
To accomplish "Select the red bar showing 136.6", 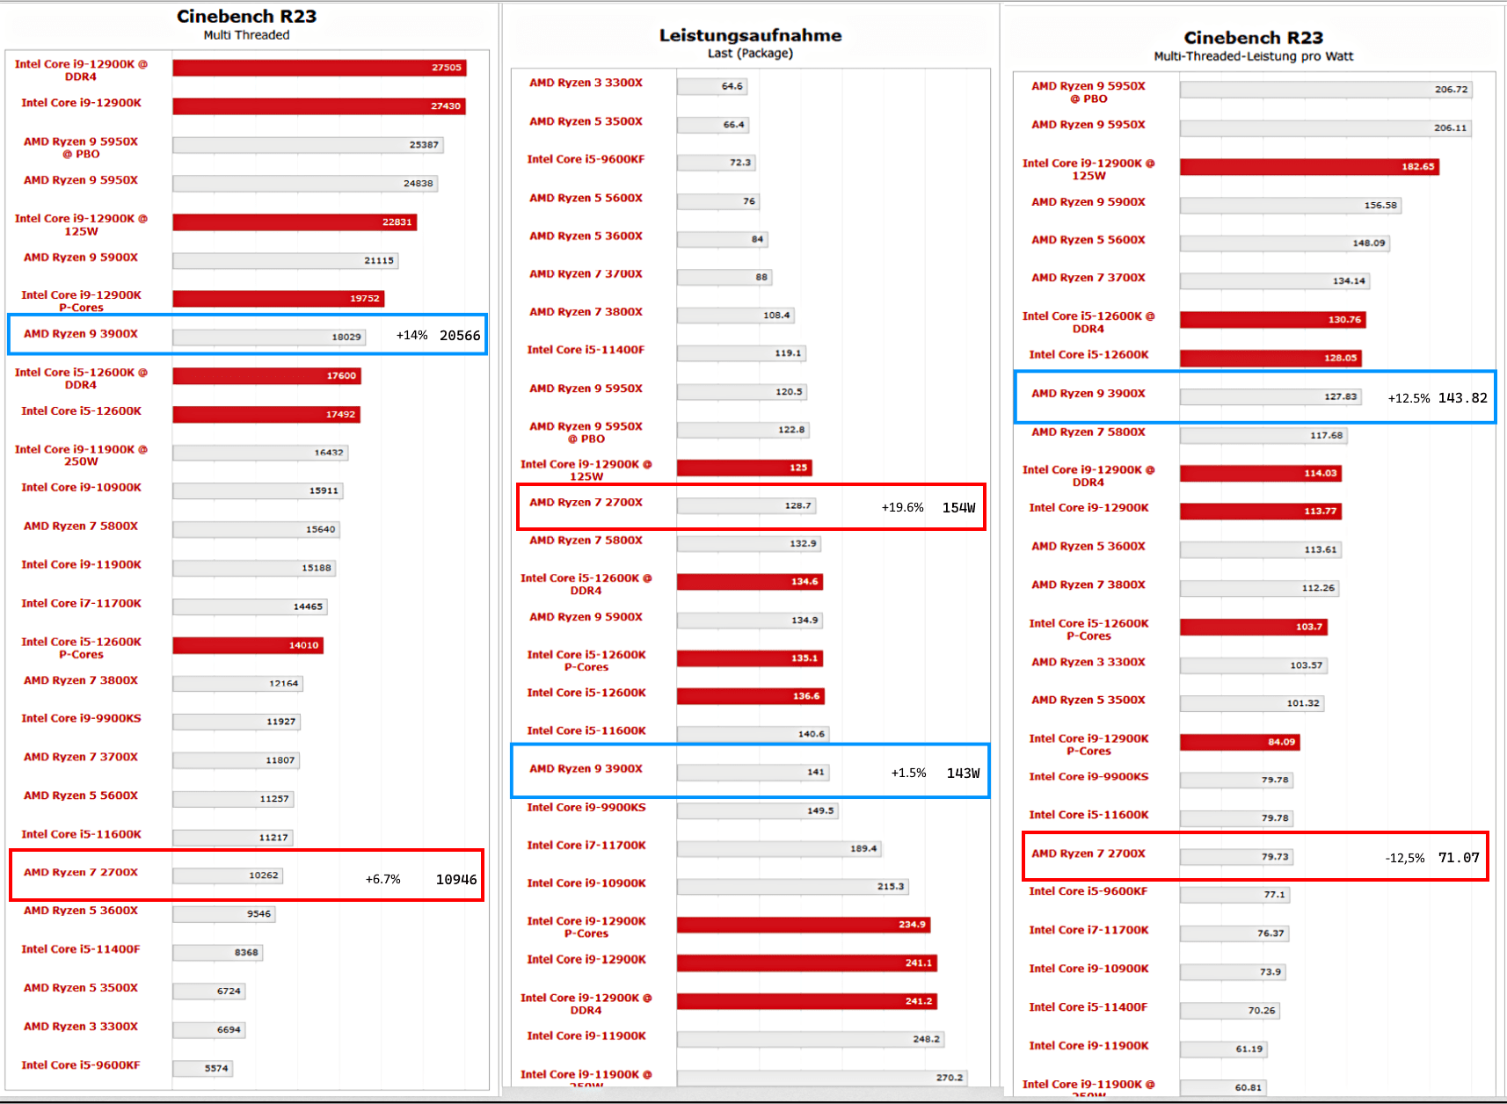I will click(750, 696).
